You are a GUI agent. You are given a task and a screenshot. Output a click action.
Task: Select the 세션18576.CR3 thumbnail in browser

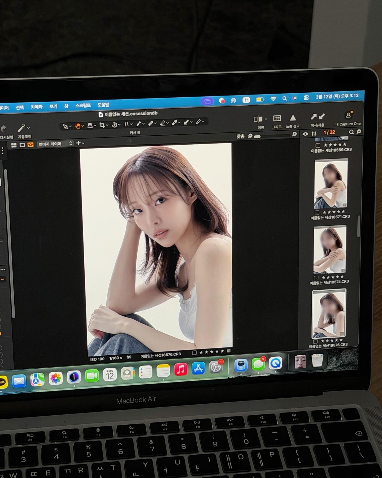click(x=329, y=314)
